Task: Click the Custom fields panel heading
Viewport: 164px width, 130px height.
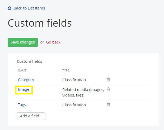Action: 30,61
